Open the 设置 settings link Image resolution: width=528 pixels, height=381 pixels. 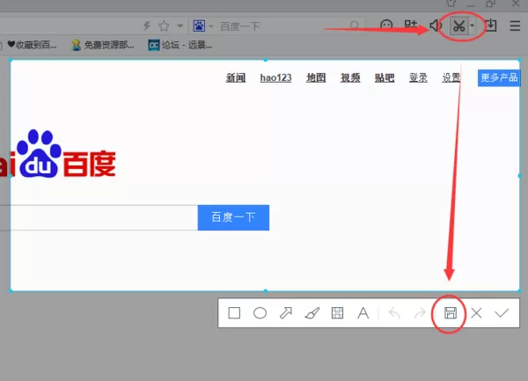coord(451,77)
